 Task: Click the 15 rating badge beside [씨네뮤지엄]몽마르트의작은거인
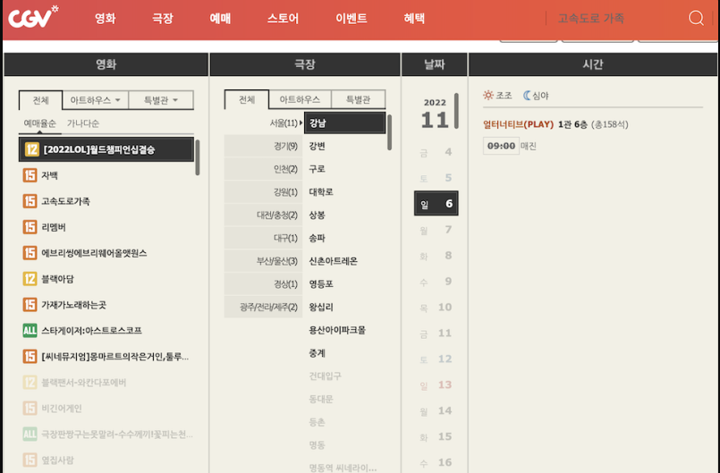point(30,357)
